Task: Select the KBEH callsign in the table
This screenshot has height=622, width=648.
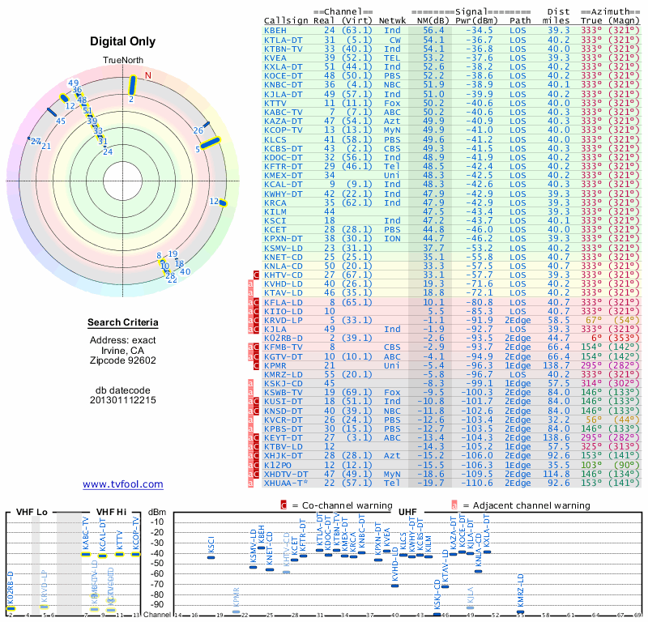Action: [x=275, y=31]
